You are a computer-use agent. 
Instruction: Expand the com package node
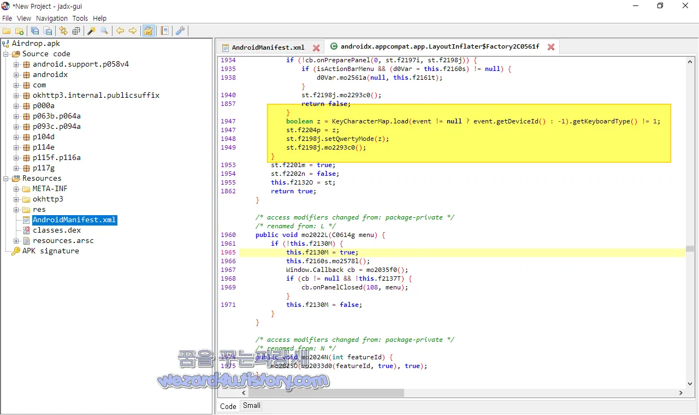(16, 85)
